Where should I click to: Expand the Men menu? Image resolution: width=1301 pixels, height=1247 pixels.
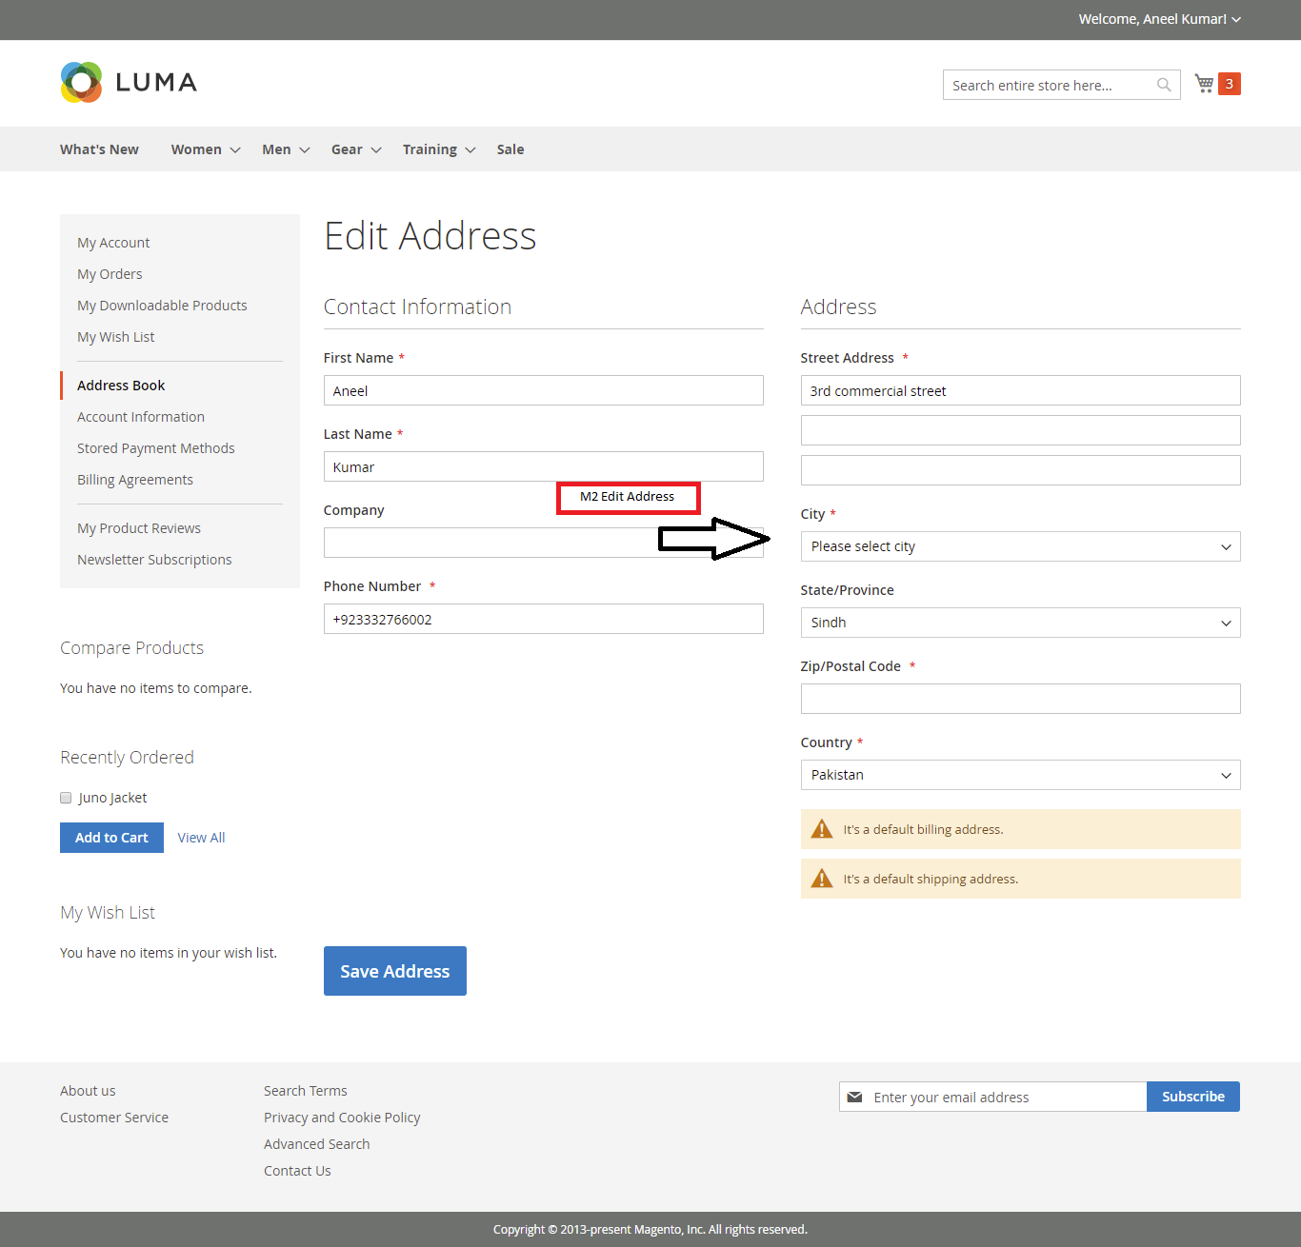(x=286, y=149)
